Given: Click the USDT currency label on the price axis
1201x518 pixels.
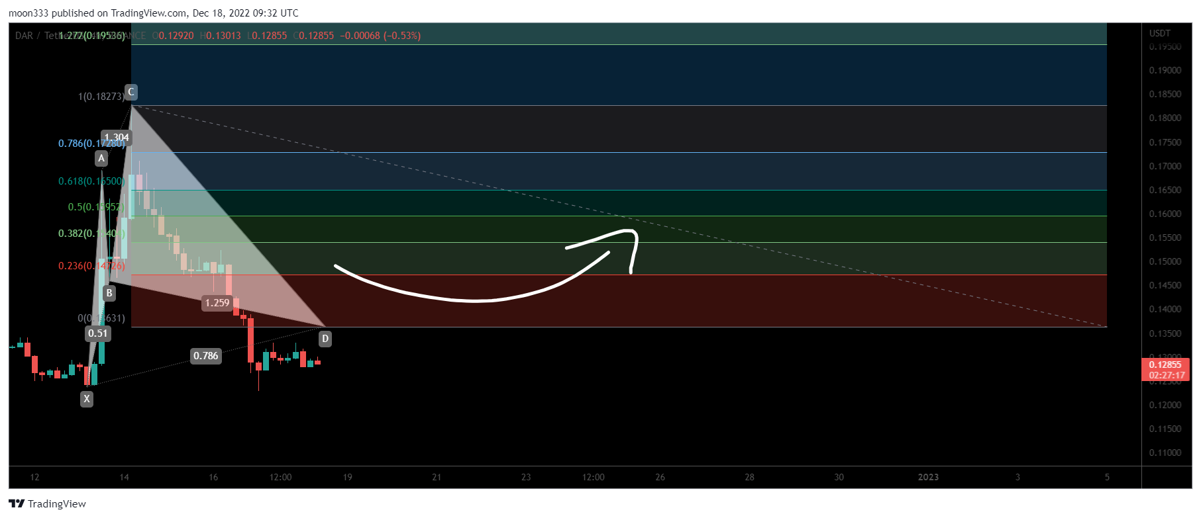Looking at the screenshot, I should pyautogui.click(x=1160, y=33).
